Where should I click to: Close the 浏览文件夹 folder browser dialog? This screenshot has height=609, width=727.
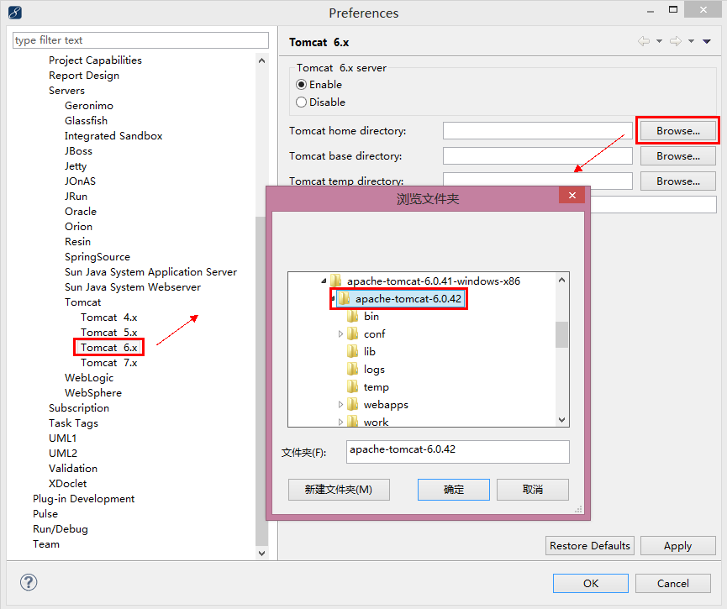(572, 195)
